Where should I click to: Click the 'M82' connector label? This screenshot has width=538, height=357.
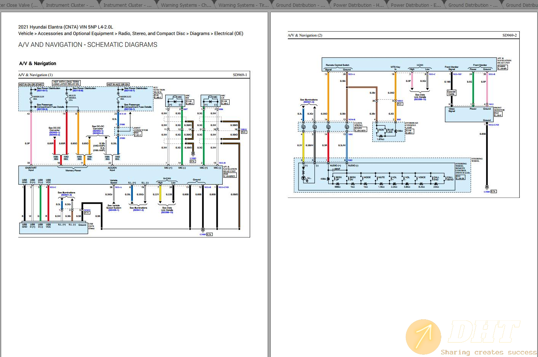(350, 160)
